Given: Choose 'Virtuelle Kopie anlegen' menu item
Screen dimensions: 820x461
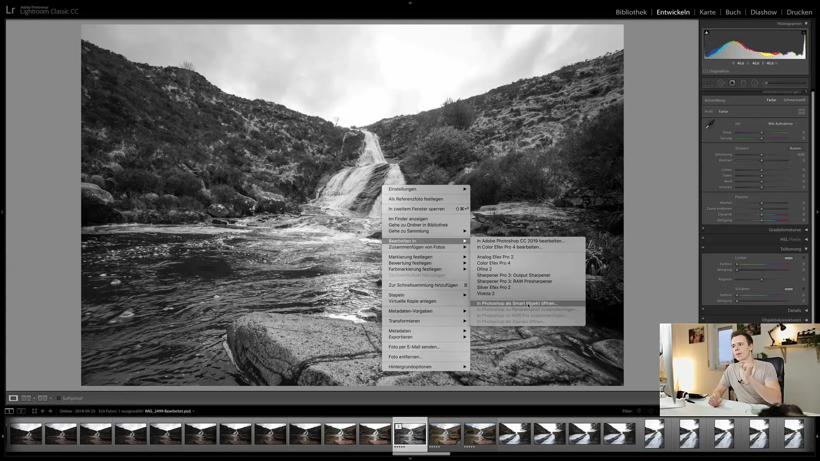Looking at the screenshot, I should 426,301.
